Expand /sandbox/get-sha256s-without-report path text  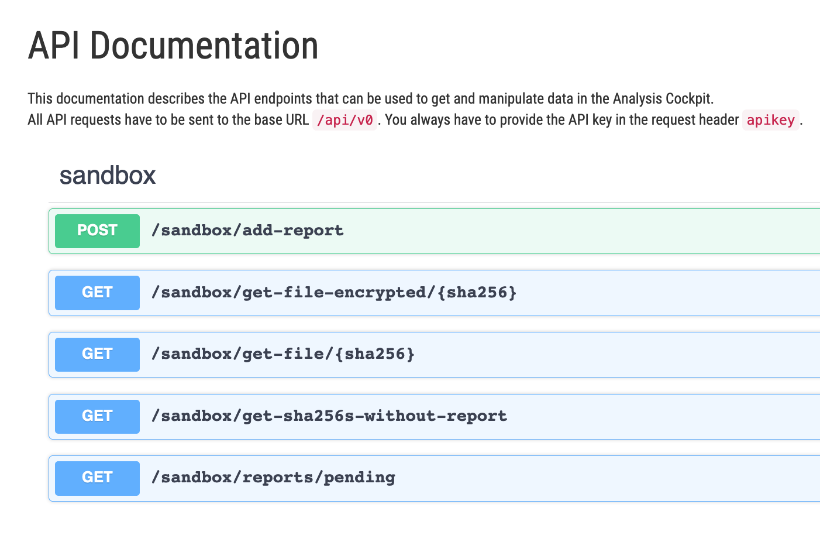[329, 416]
